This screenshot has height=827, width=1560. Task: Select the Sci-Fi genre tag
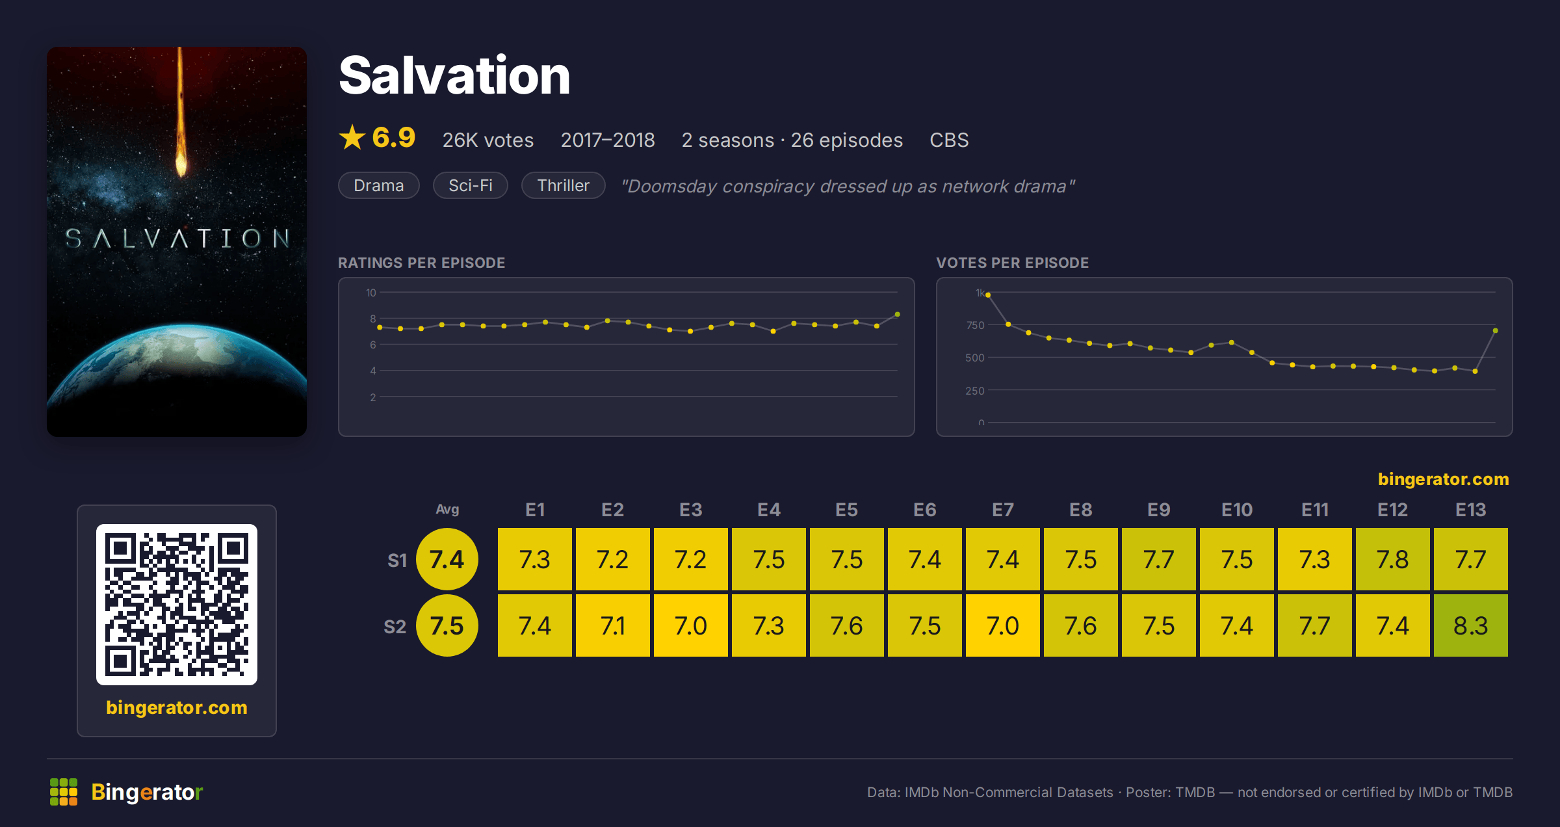click(471, 185)
